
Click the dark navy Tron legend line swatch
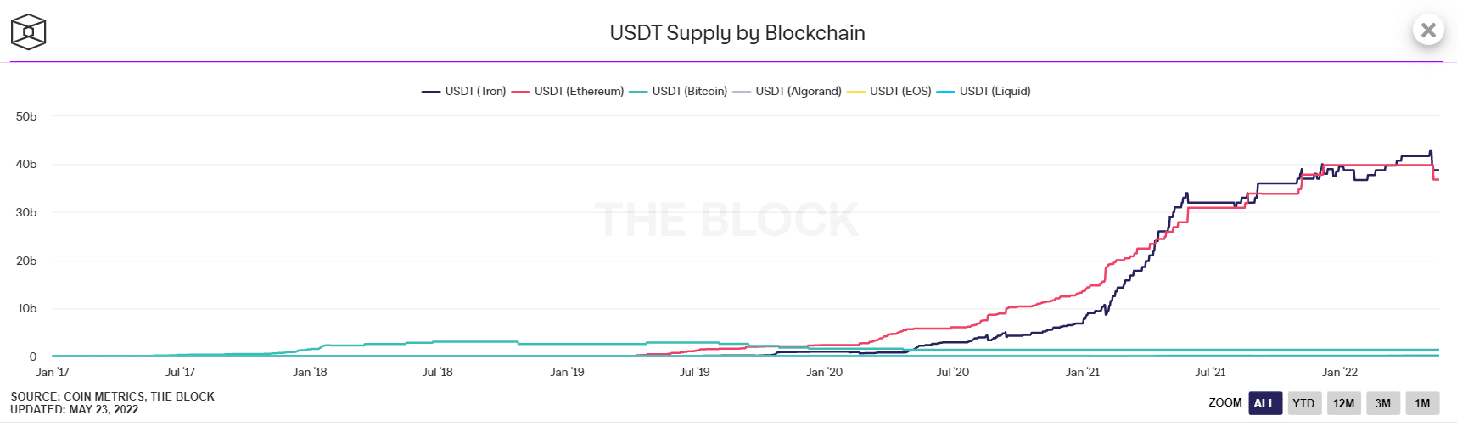tap(431, 92)
